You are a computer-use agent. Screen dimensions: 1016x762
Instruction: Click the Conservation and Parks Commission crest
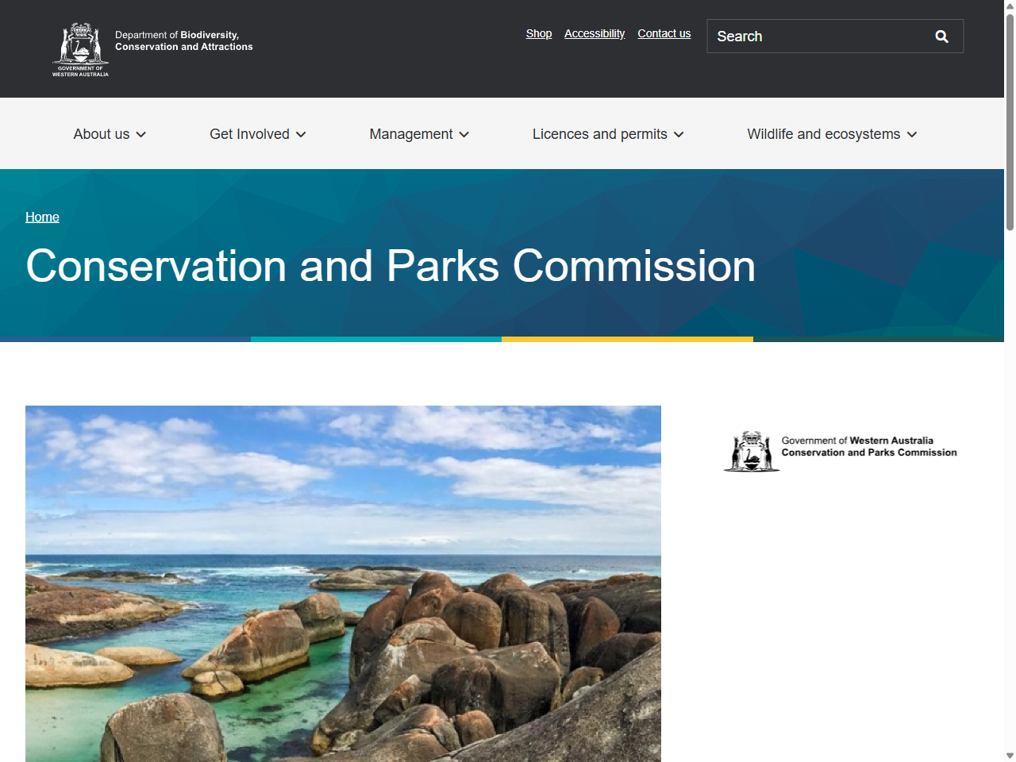tap(750, 451)
